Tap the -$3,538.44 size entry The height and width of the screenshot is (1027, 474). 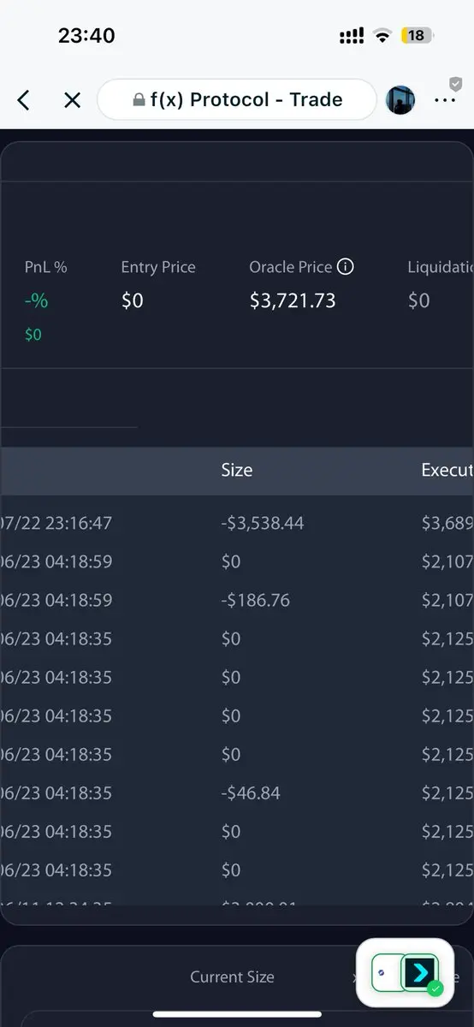[262, 523]
